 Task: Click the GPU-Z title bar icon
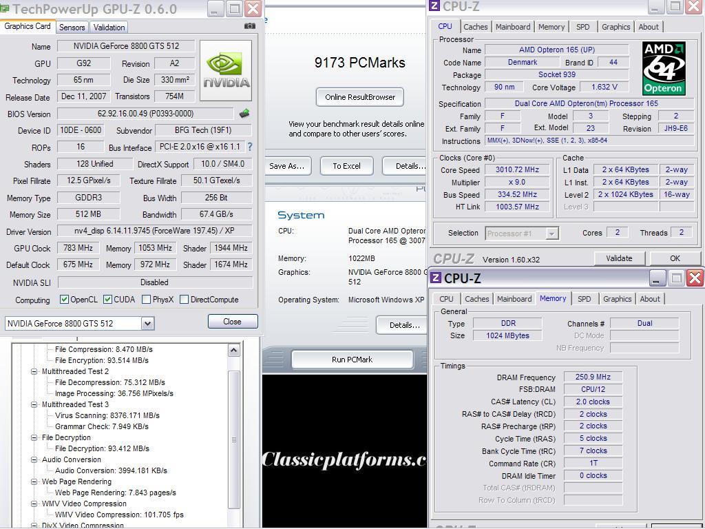(5, 8)
